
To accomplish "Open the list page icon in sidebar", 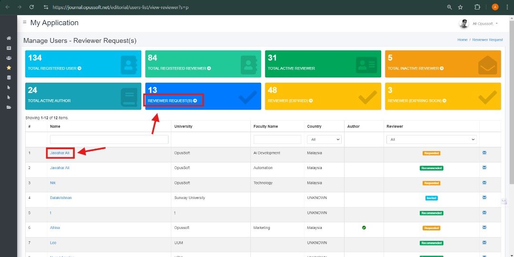I will pos(9,48).
